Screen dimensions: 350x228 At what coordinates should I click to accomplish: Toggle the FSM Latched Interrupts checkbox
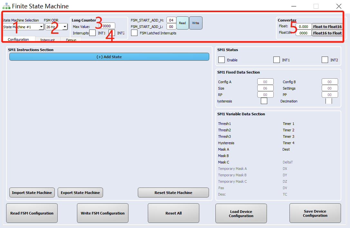[x=134, y=33]
